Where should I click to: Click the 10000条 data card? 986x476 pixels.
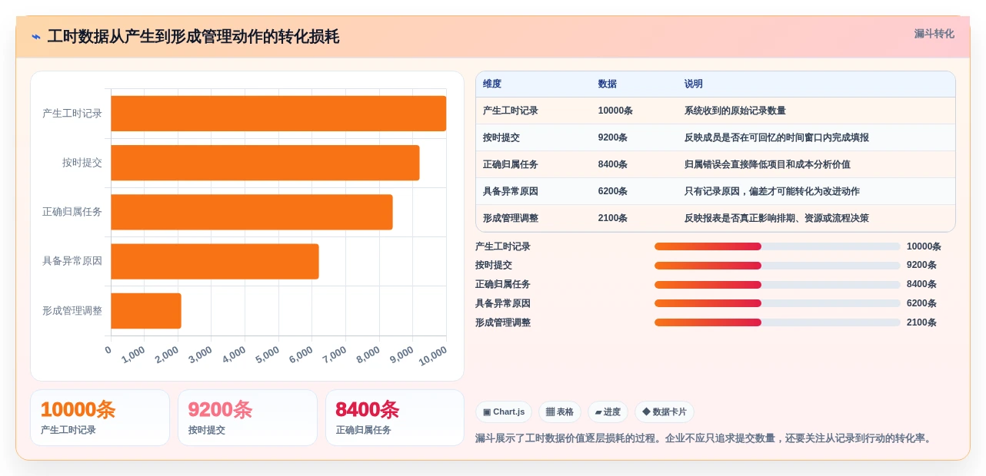100,418
